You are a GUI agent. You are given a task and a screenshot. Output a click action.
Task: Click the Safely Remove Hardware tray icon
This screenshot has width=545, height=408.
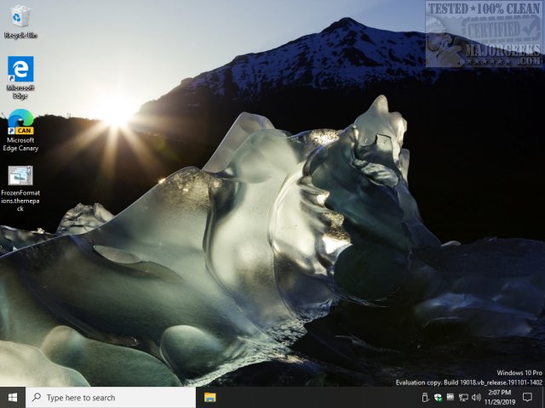click(x=425, y=397)
